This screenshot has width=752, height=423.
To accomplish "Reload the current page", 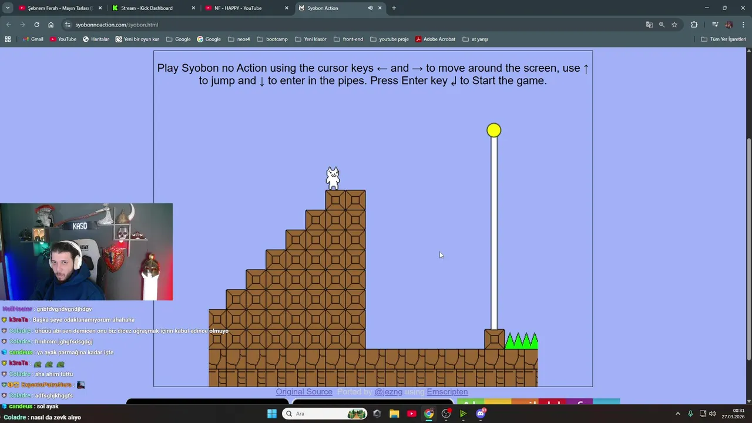I will click(x=36, y=25).
